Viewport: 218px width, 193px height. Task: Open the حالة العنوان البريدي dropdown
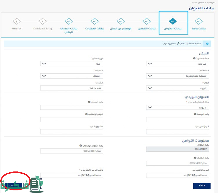point(178,107)
